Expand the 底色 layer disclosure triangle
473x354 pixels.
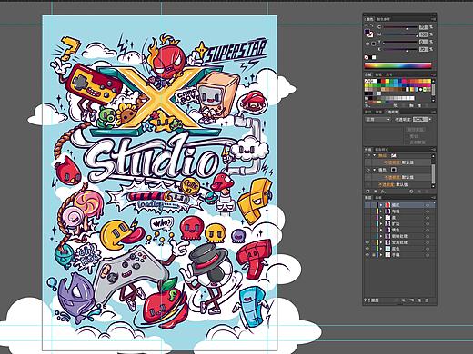point(381,249)
